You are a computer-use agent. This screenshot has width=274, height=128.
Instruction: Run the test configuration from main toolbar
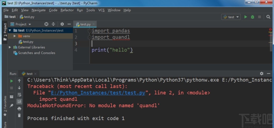coord(246,17)
